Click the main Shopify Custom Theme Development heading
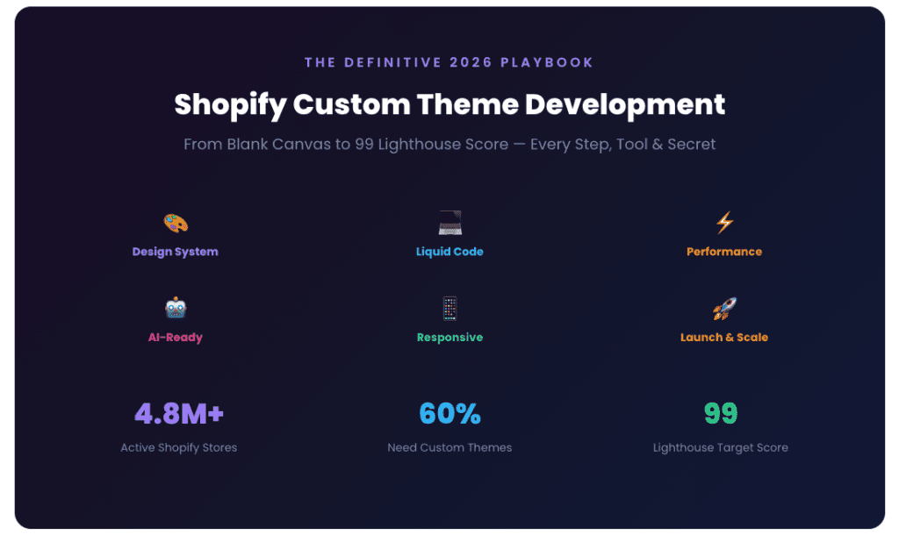 click(x=449, y=104)
